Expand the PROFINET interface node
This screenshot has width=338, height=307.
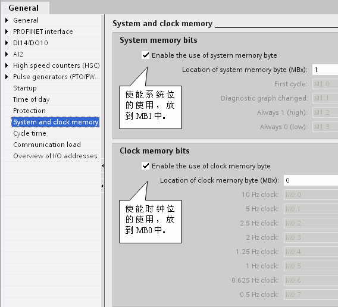click(x=7, y=32)
